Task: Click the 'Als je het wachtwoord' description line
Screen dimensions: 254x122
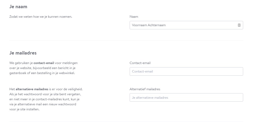Action: click(45, 94)
